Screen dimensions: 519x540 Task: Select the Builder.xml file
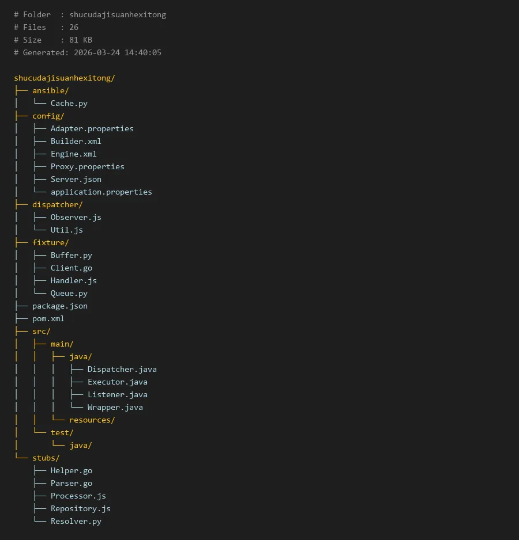tap(76, 141)
